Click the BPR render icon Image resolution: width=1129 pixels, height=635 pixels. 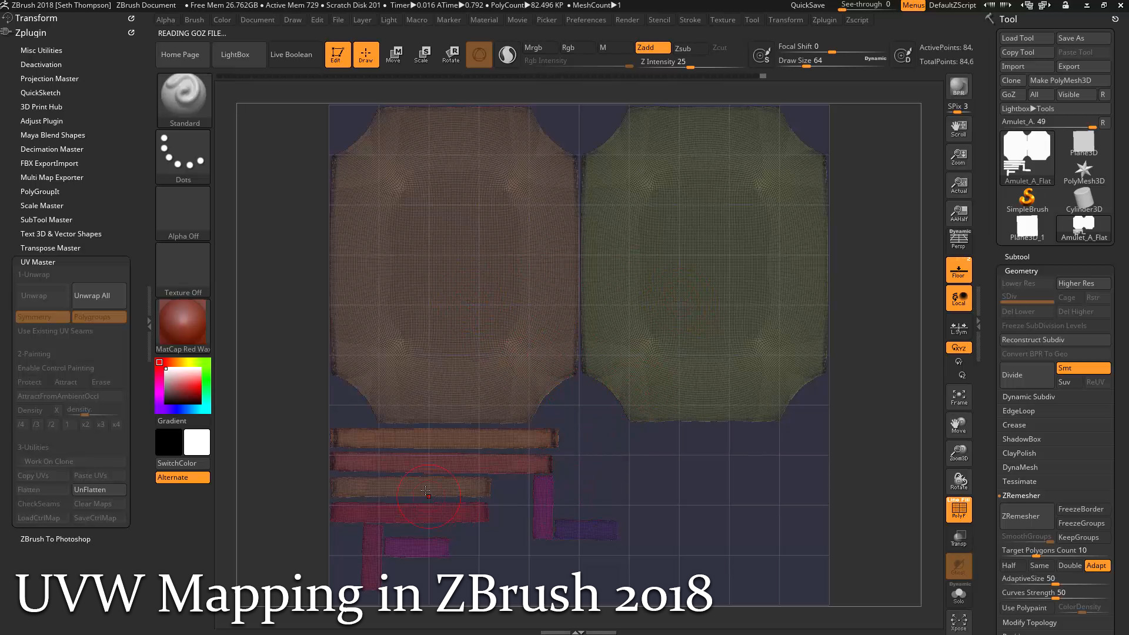[x=958, y=87]
